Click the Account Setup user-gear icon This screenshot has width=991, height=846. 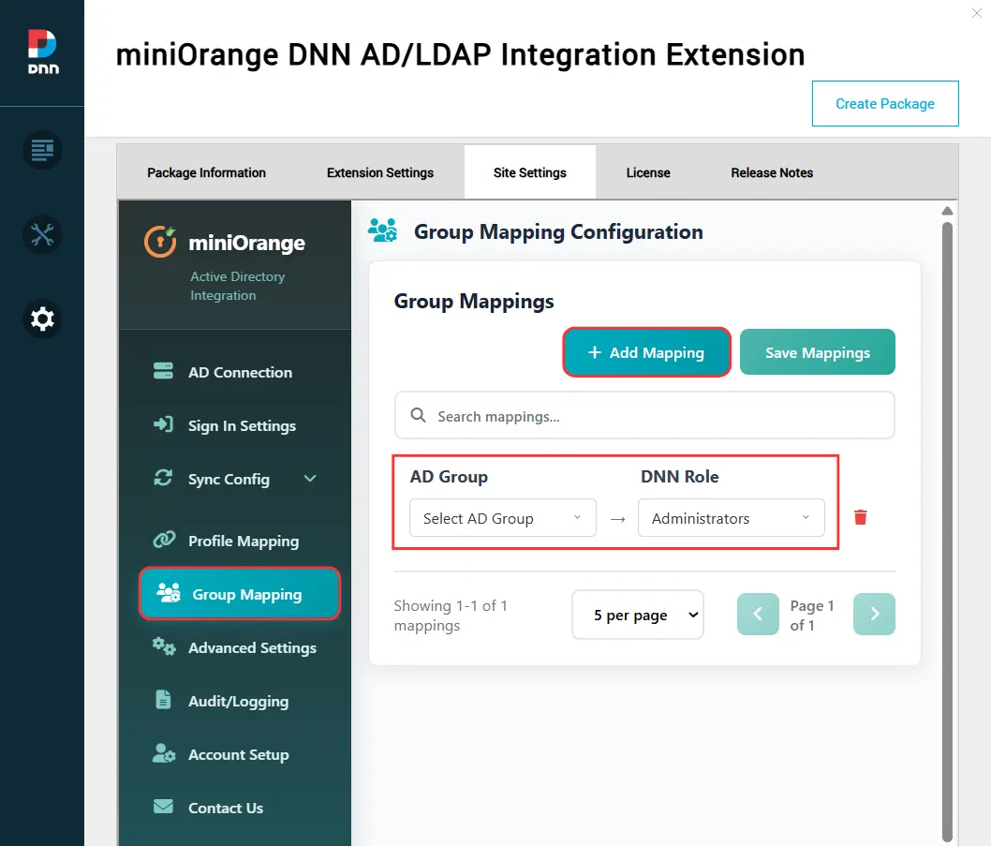click(164, 753)
